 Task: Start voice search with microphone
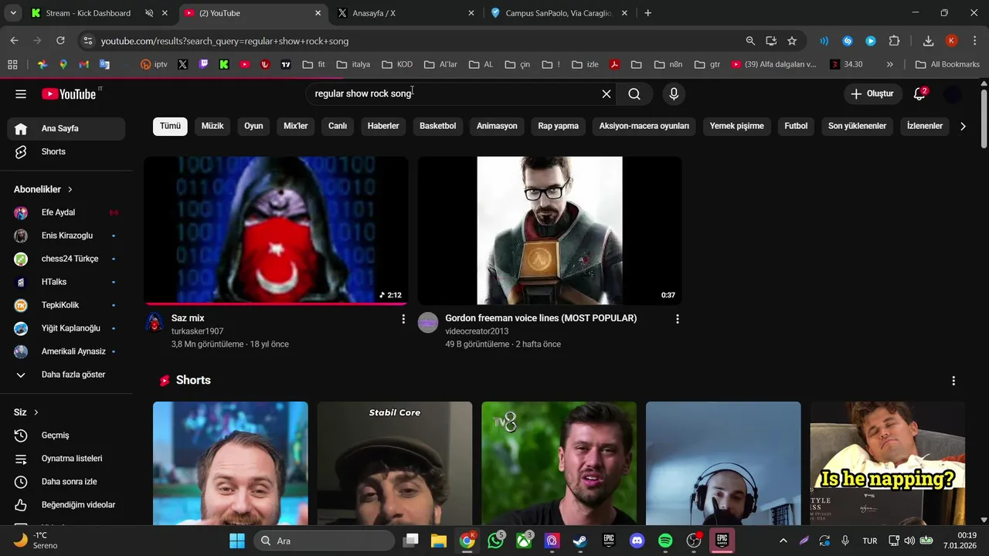click(x=674, y=94)
